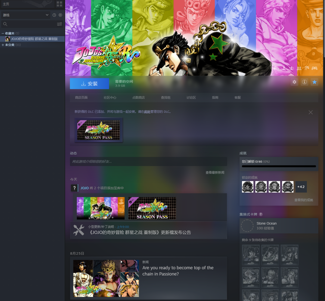Open the grid view icon beside 主页

click(60, 4)
